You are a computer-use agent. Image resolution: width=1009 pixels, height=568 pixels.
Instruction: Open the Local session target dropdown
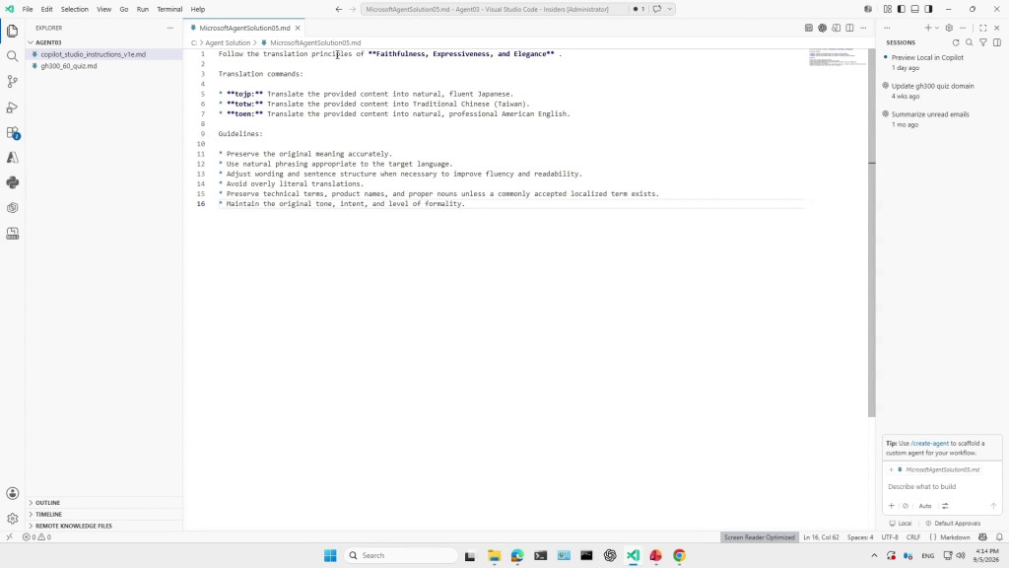pyautogui.click(x=901, y=523)
